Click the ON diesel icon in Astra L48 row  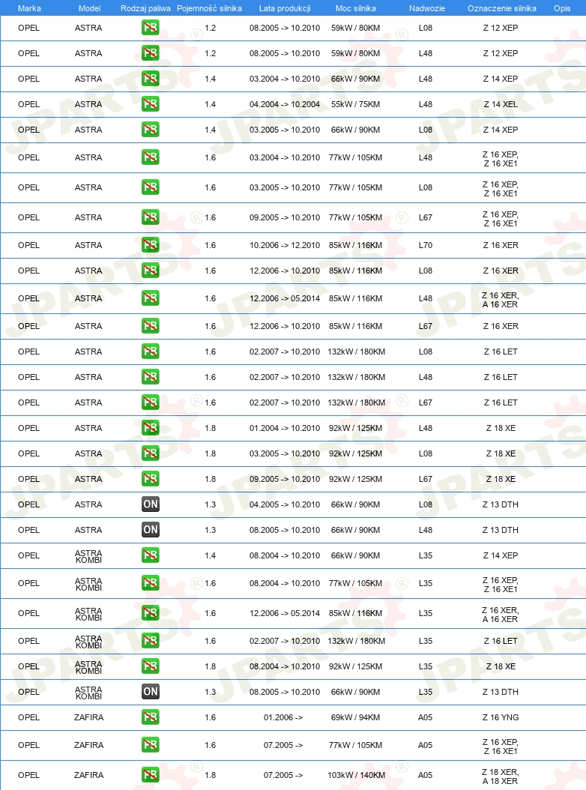pos(150,529)
